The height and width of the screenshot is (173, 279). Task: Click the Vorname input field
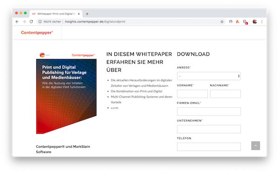(193, 94)
